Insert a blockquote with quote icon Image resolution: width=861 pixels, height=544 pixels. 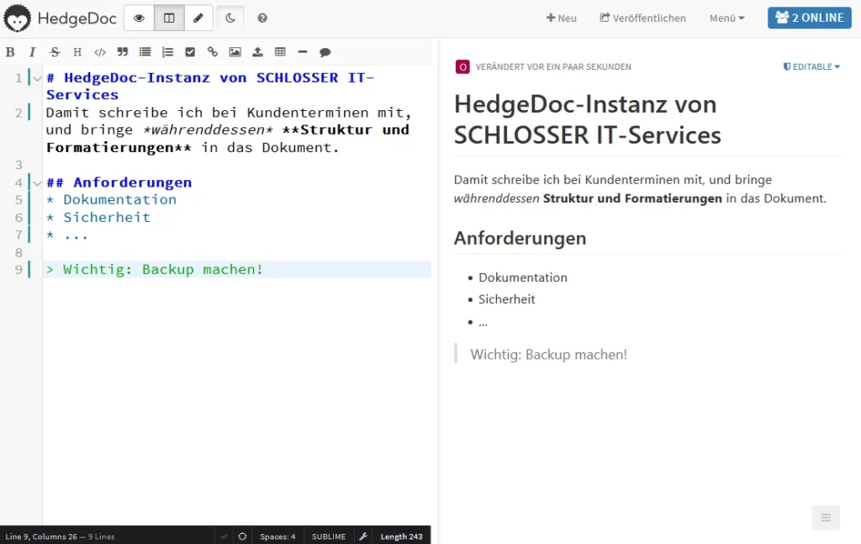(x=123, y=52)
